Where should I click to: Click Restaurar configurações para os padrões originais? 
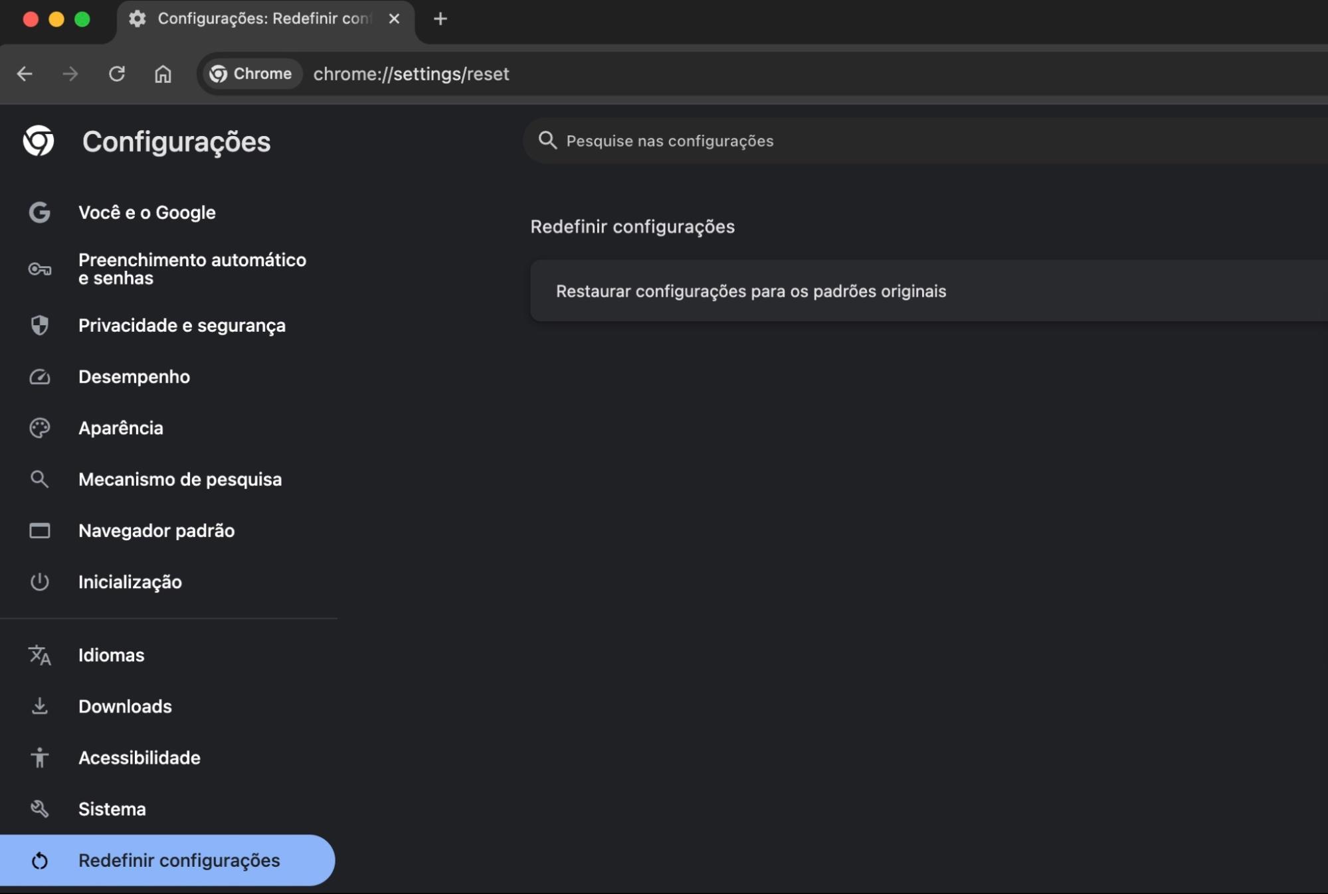[x=751, y=291]
